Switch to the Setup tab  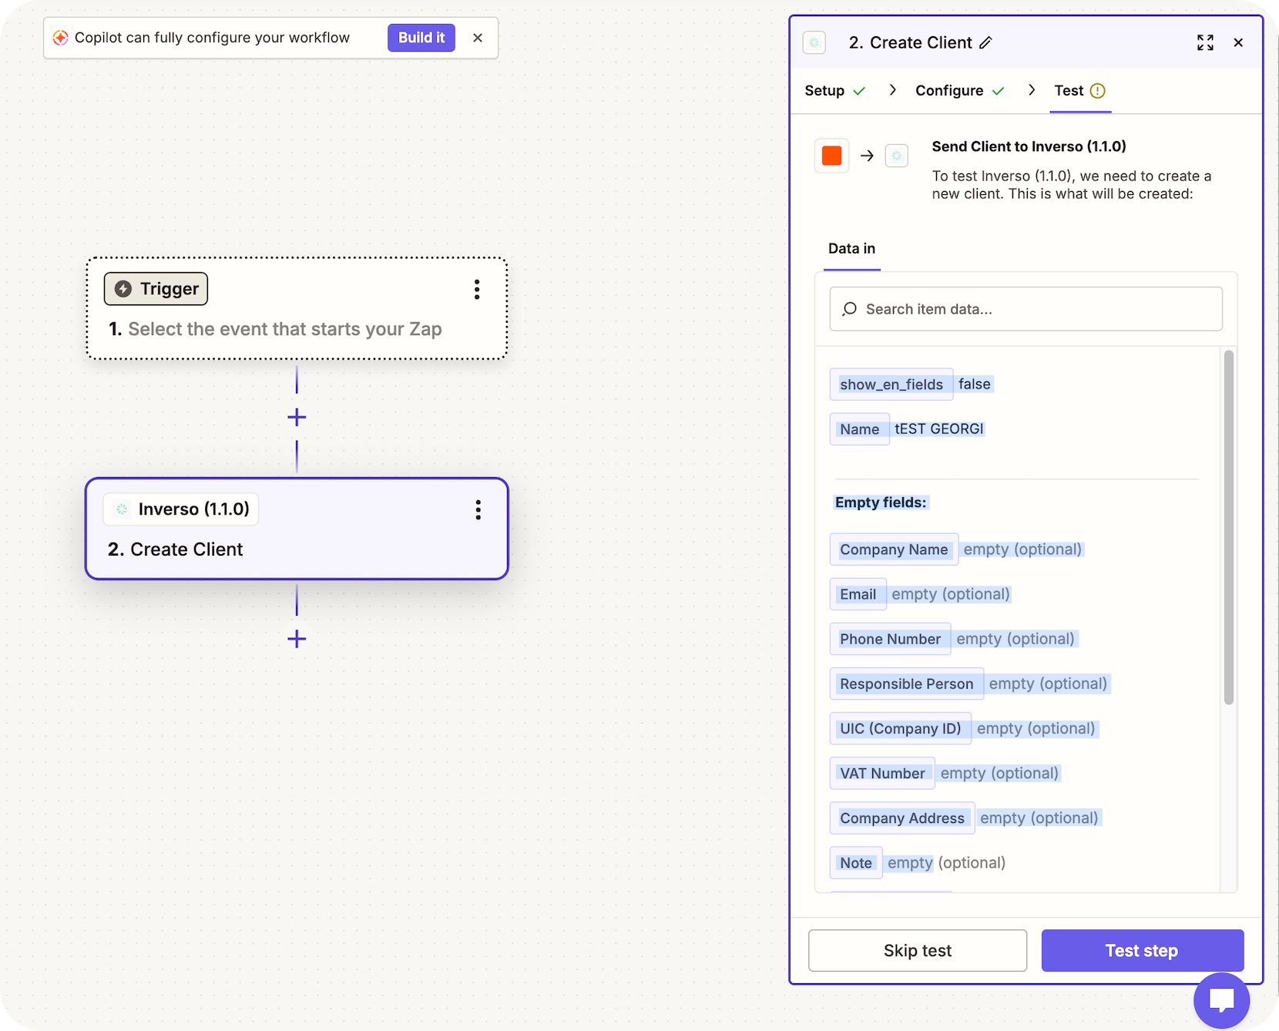coord(834,91)
